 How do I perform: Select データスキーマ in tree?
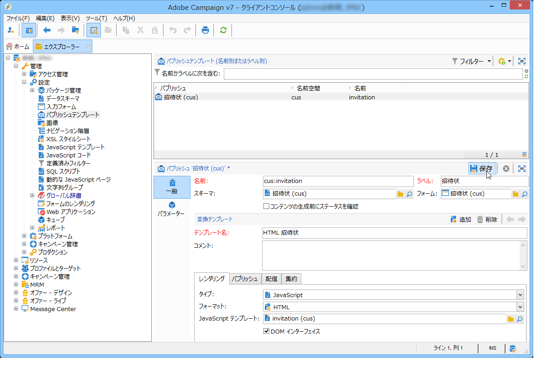click(63, 98)
